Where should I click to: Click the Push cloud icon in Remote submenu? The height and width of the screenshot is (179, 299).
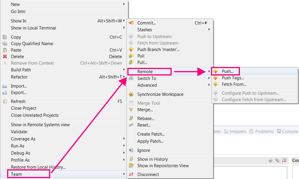[216, 71]
